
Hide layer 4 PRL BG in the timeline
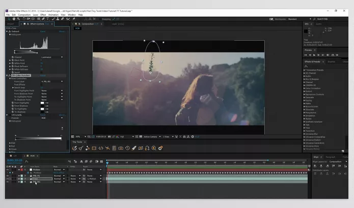point(8,182)
